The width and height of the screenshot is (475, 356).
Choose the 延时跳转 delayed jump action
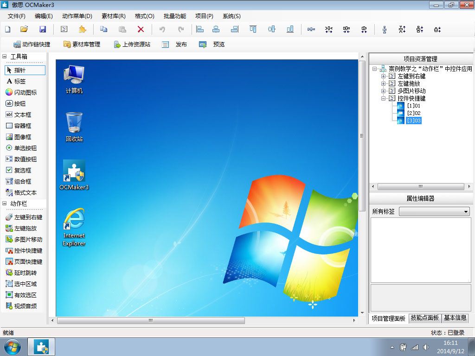pos(21,273)
